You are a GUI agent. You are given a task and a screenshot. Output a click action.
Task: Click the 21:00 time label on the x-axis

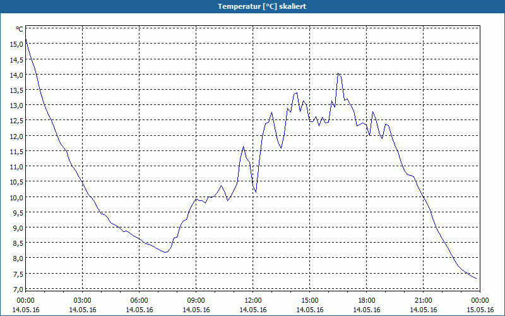423,301
